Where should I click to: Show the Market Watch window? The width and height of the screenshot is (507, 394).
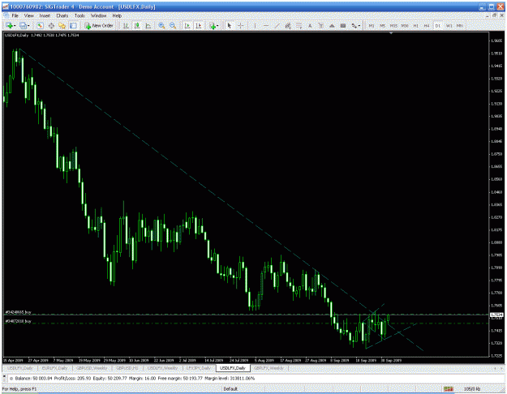point(40,25)
